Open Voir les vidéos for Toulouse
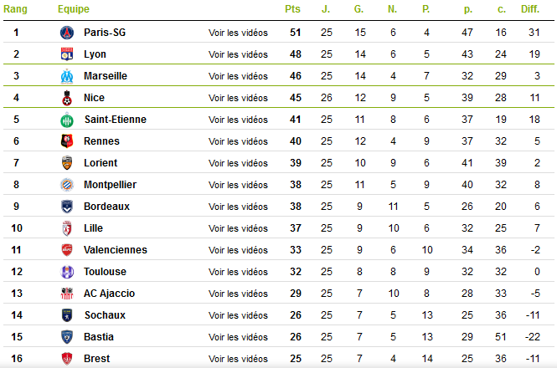Viewport: 557px width, 368px height. coord(238,272)
